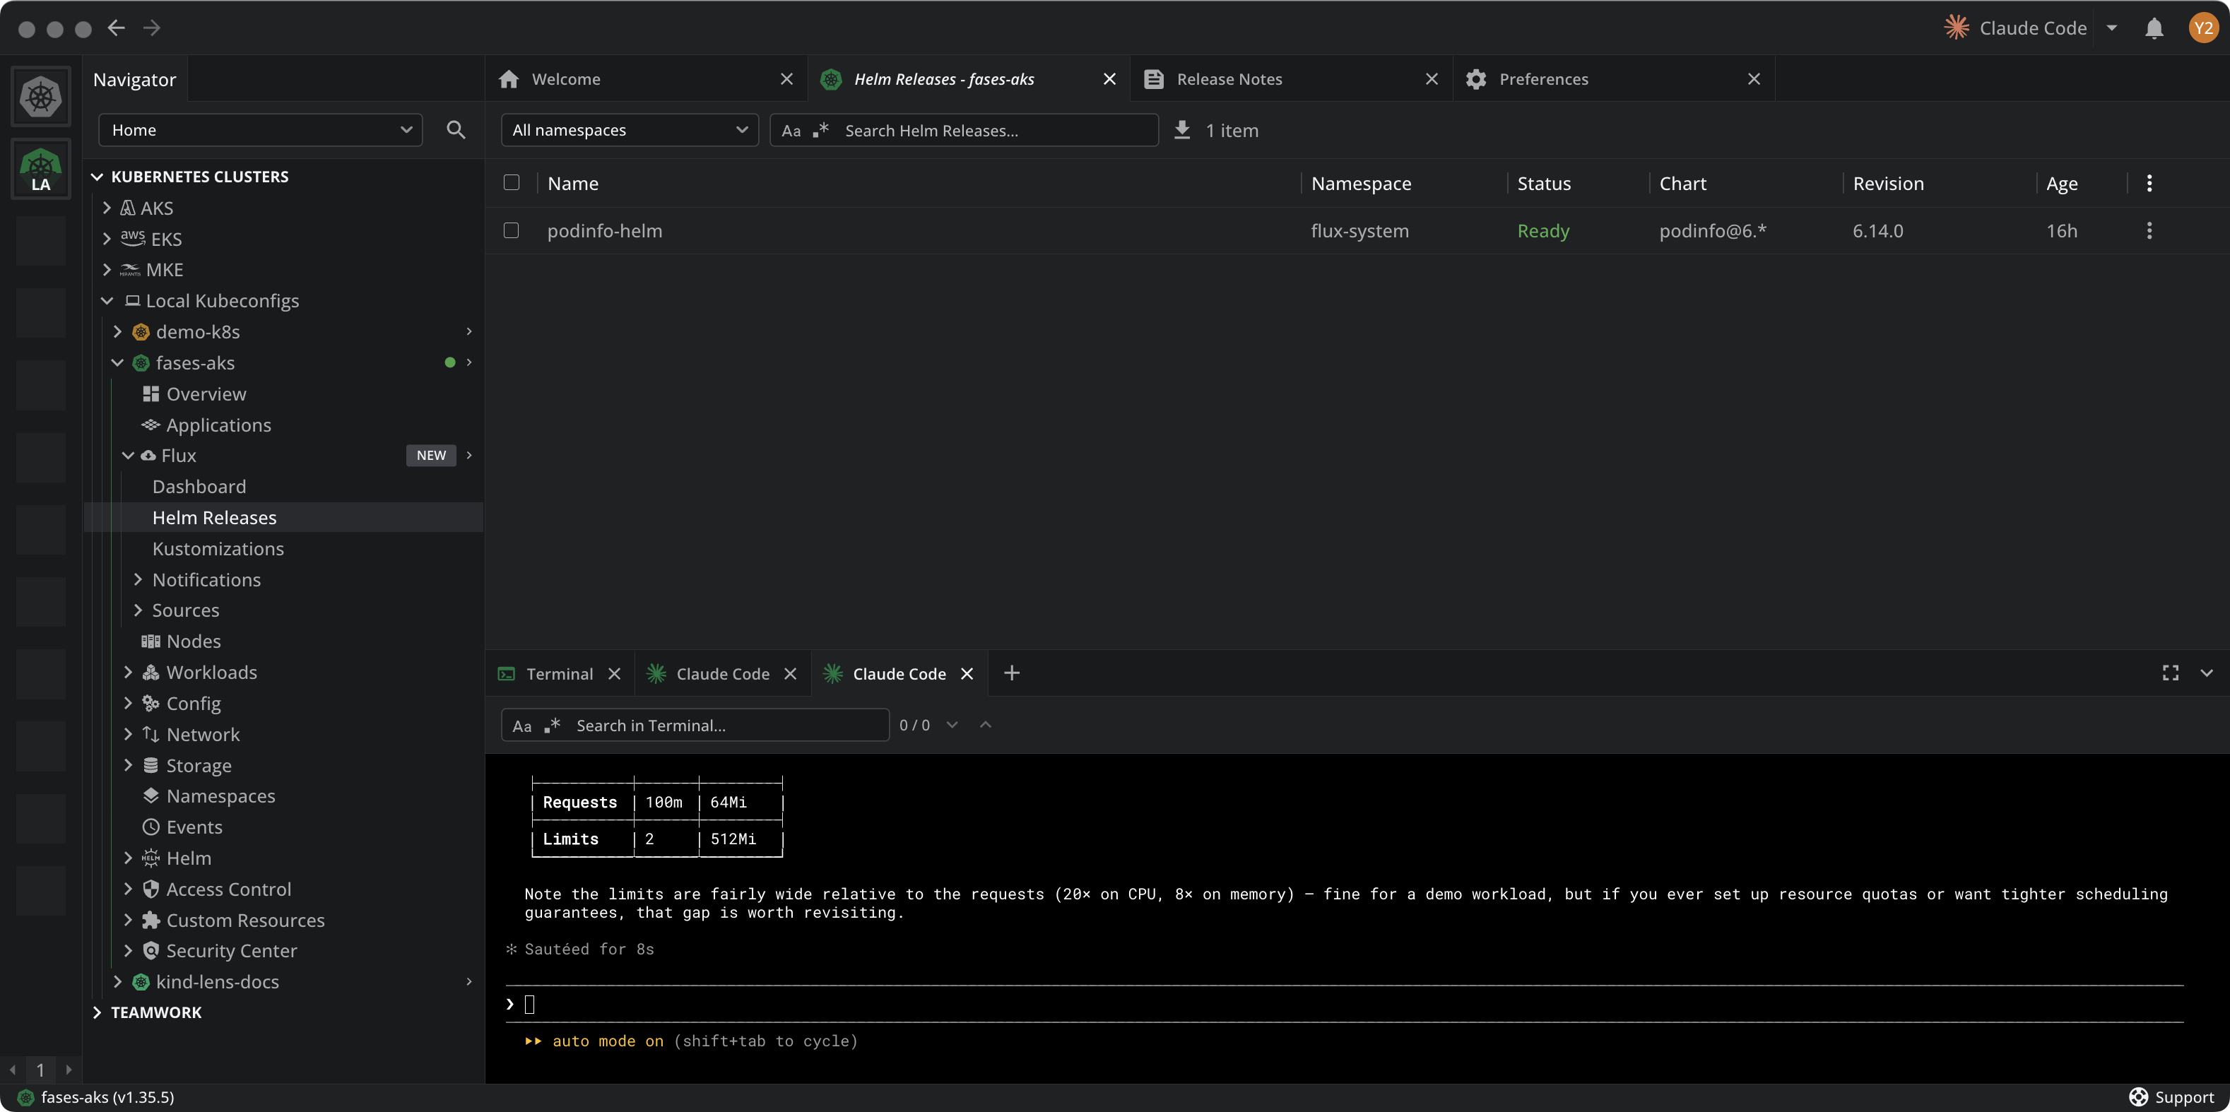Click the Claude Code starburst icon in title bar

[x=1957, y=28]
